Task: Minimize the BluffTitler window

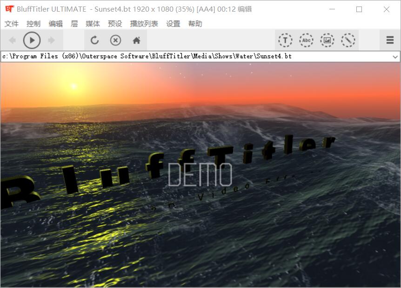Action: point(332,9)
